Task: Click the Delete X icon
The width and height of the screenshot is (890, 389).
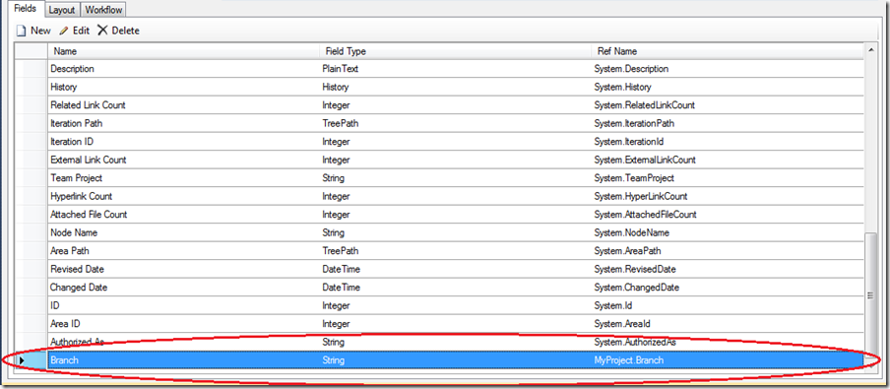Action: (x=102, y=31)
